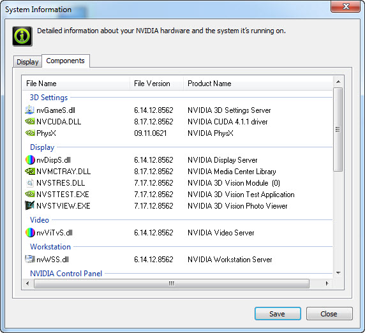Select the Components tab
Screen dimensions: 365x333
point(66,61)
